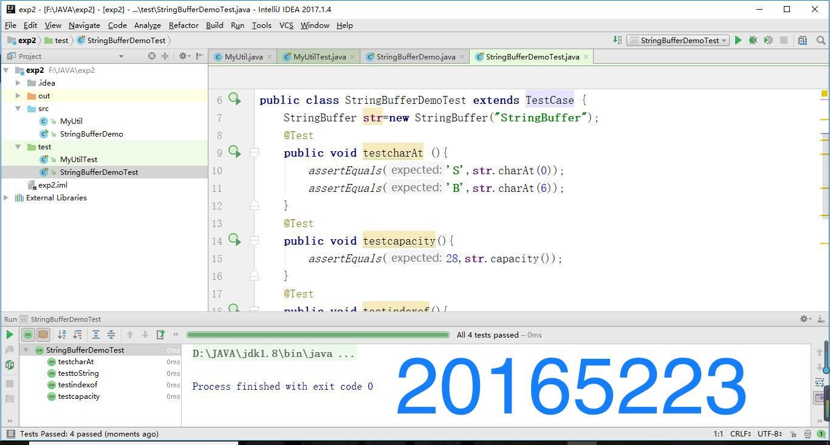
Task: Click run gutter icon beside class line 6
Action: click(x=235, y=99)
